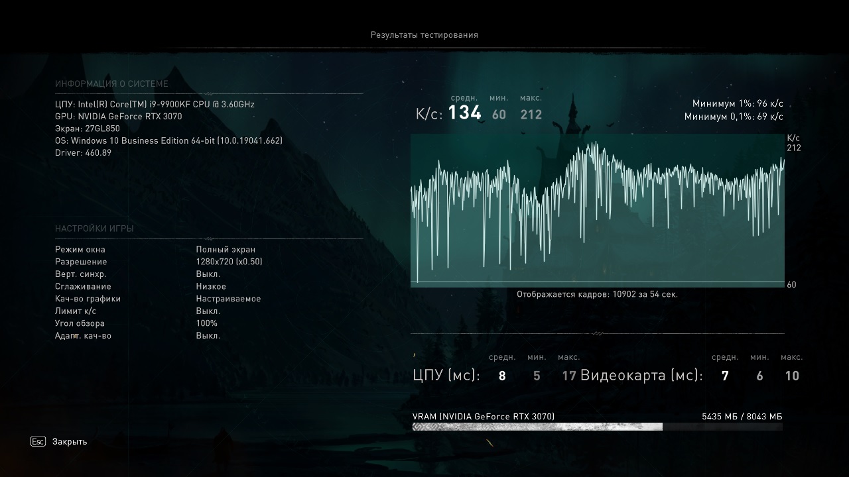849x477 pixels.
Task: Click the VRAM usage progress bar
Action: [598, 427]
